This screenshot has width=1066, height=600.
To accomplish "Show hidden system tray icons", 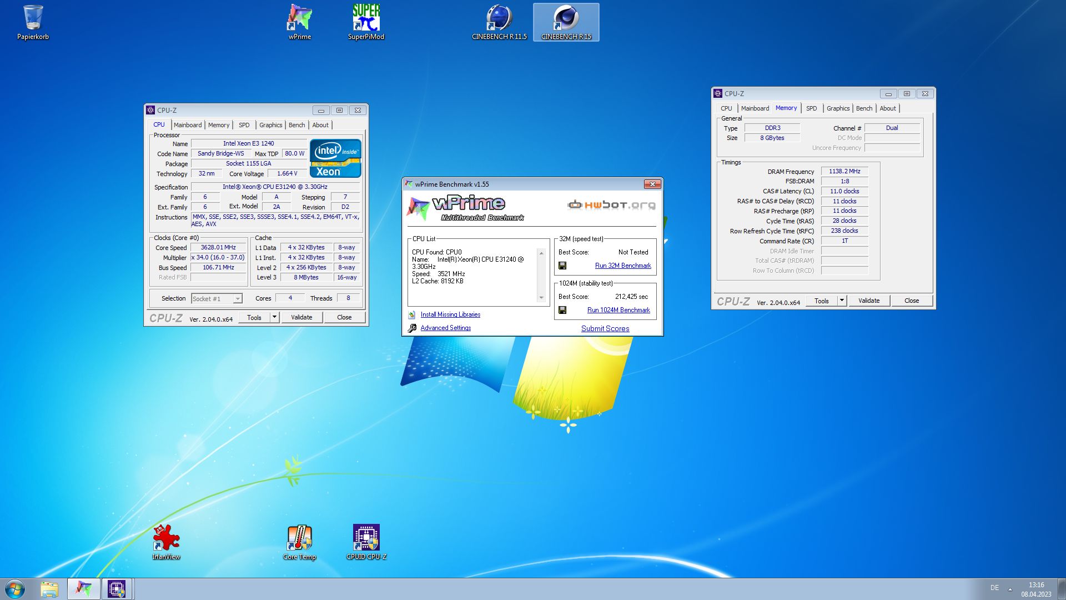I will pyautogui.click(x=1010, y=589).
